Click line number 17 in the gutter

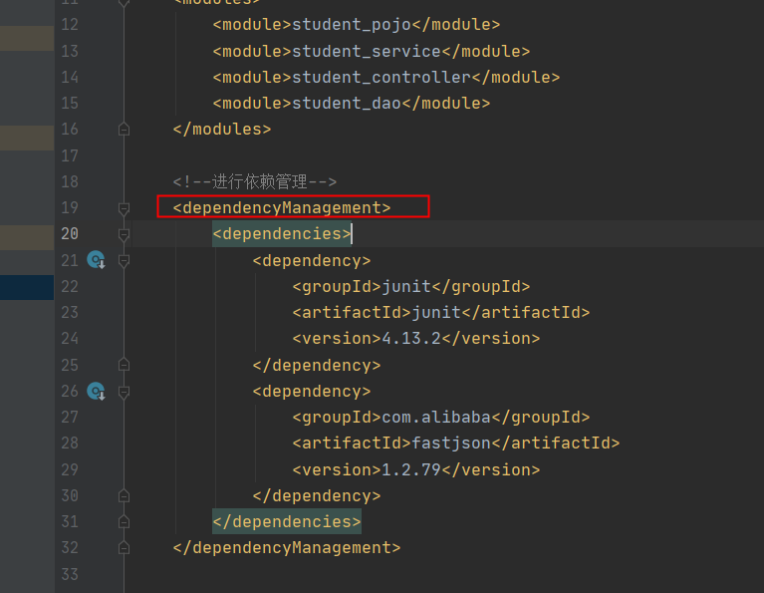[70, 156]
